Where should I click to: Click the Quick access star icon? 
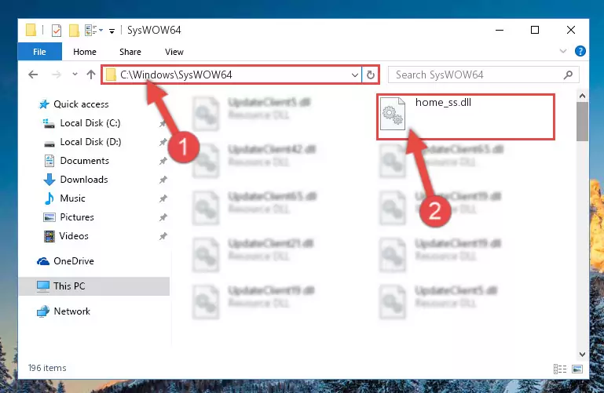(44, 104)
